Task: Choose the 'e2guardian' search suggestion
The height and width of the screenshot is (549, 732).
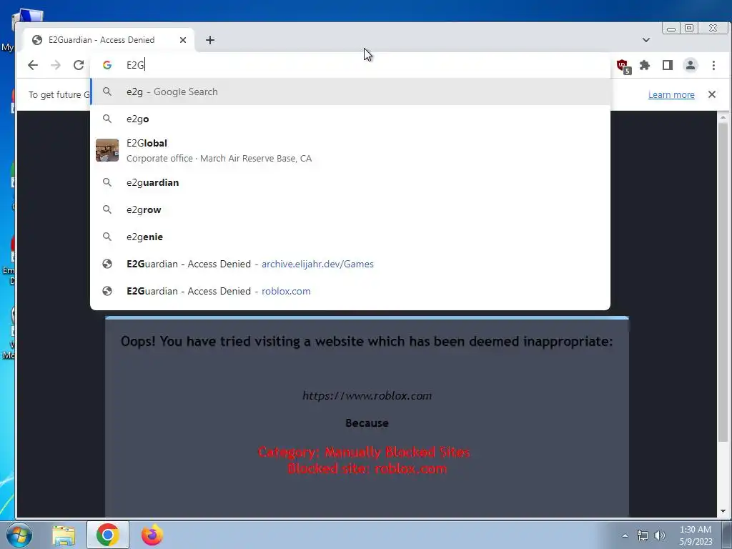Action: [x=350, y=182]
